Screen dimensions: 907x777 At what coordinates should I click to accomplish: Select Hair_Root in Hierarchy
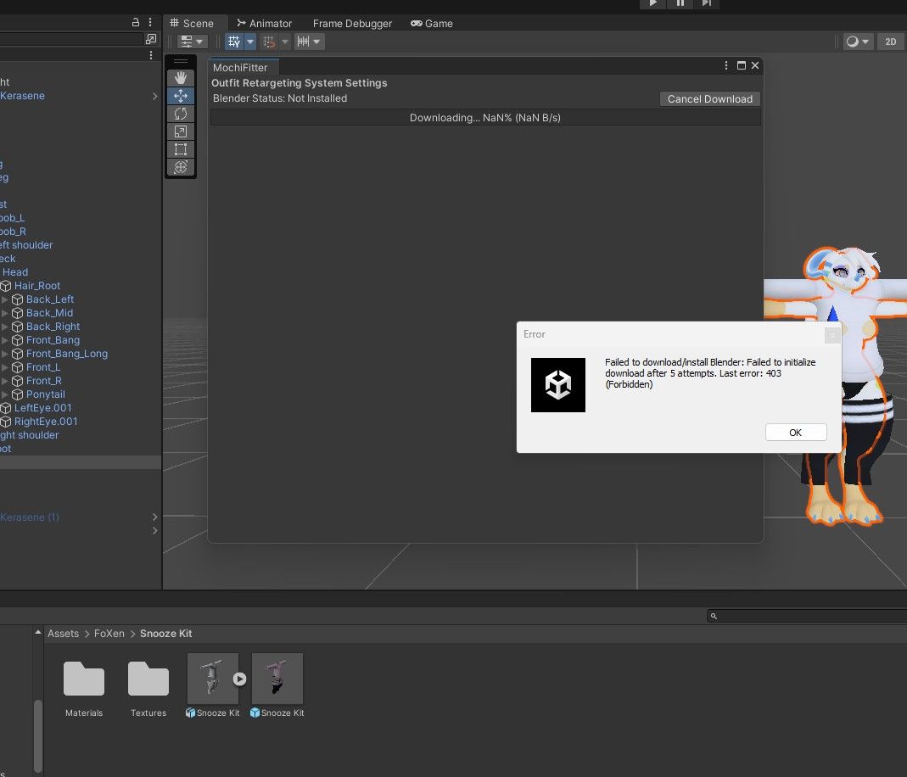coord(37,286)
